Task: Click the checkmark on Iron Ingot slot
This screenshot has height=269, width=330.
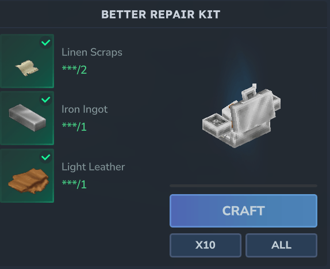Action: pyautogui.click(x=45, y=100)
